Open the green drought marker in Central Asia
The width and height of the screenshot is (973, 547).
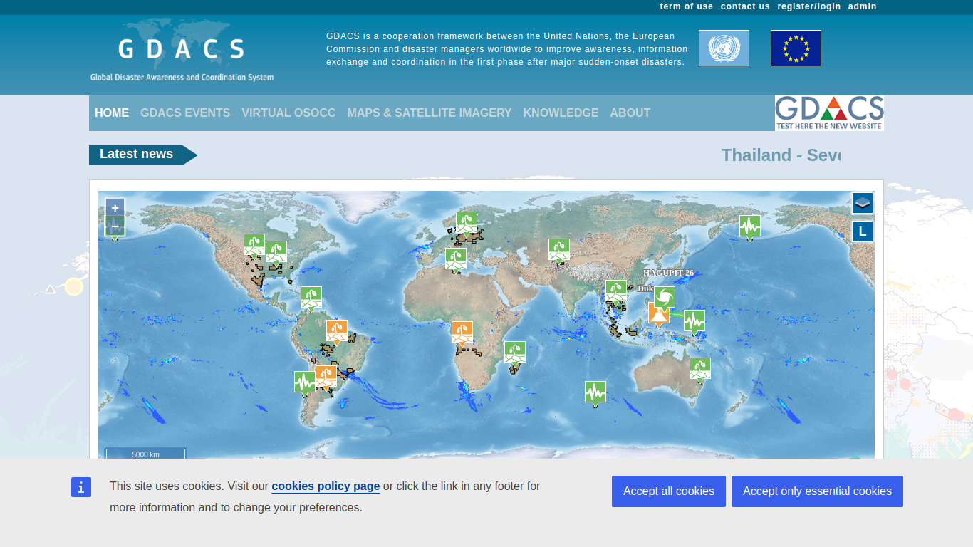tap(559, 249)
